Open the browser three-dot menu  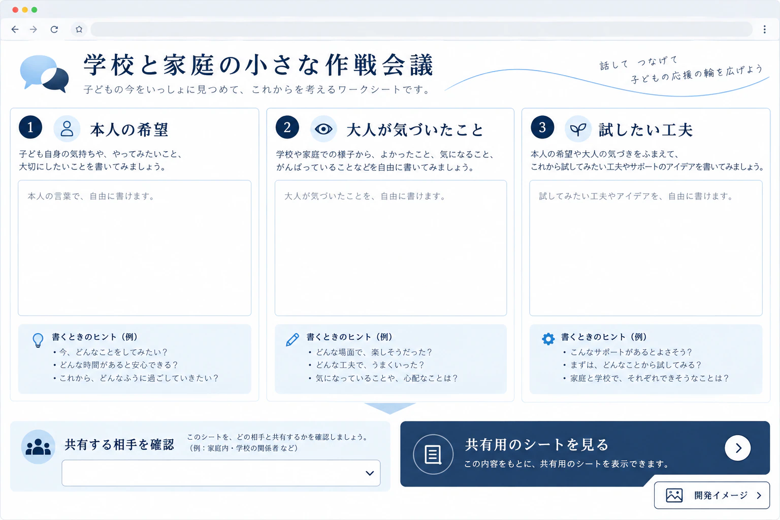(764, 29)
